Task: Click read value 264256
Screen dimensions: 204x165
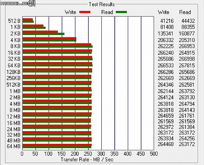Action: pos(187,139)
